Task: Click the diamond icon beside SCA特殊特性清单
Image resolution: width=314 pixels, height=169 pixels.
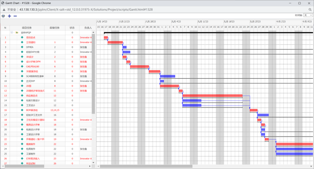Action: [x=22, y=76]
